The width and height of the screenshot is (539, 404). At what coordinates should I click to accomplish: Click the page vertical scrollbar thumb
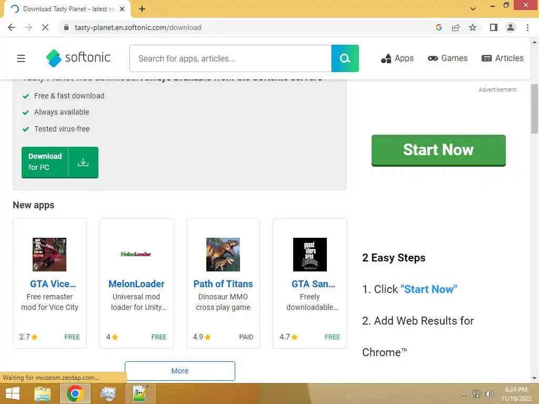click(x=534, y=109)
